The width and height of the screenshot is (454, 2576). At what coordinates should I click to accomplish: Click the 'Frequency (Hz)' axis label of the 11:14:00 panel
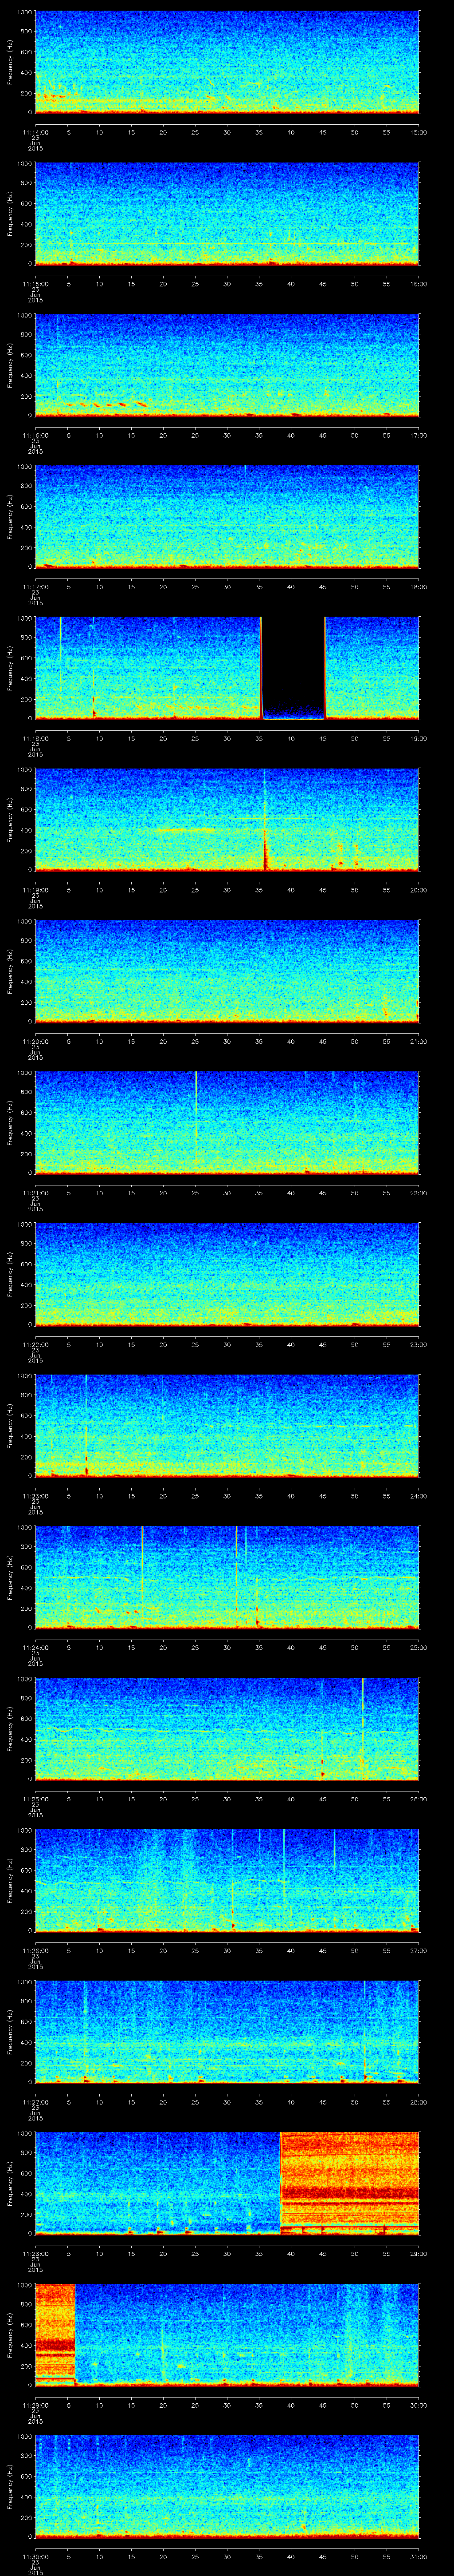click(x=10, y=62)
